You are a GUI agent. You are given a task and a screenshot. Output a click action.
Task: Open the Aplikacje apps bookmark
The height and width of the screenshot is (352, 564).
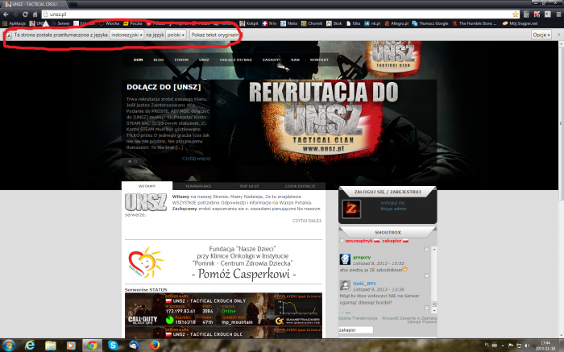14,23
